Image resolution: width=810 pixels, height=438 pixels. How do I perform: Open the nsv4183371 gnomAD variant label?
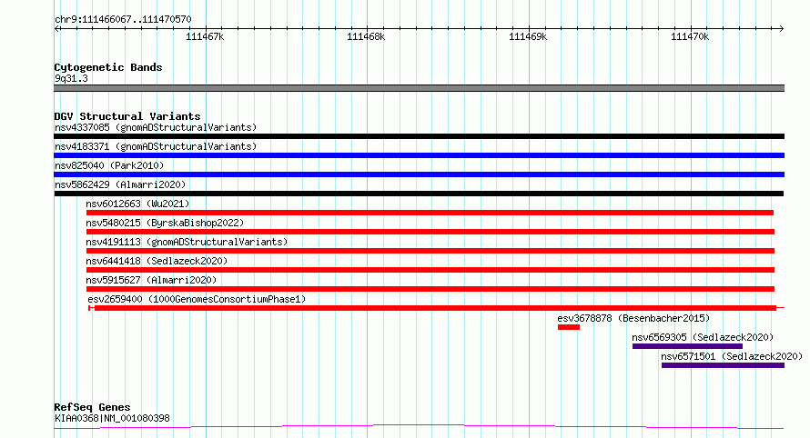coord(156,146)
